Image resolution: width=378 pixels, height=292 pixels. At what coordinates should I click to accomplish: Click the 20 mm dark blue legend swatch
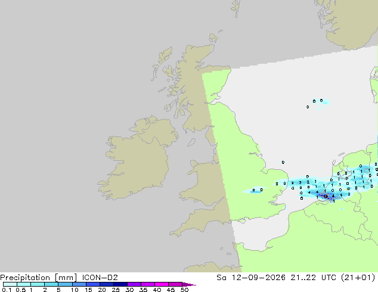107,284
